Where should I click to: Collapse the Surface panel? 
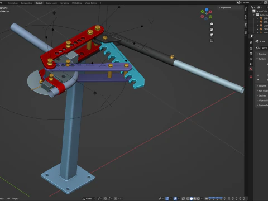pyautogui.click(x=261, y=59)
